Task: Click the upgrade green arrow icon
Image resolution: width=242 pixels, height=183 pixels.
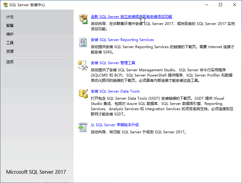Action: (x=83, y=127)
